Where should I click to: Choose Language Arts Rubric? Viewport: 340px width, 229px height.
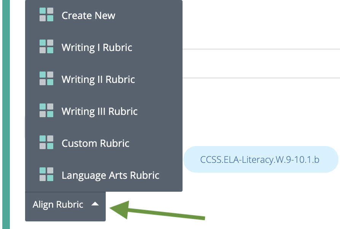point(110,175)
